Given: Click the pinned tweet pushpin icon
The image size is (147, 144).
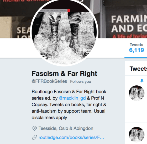Looking at the screenshot, I should coord(142,81).
